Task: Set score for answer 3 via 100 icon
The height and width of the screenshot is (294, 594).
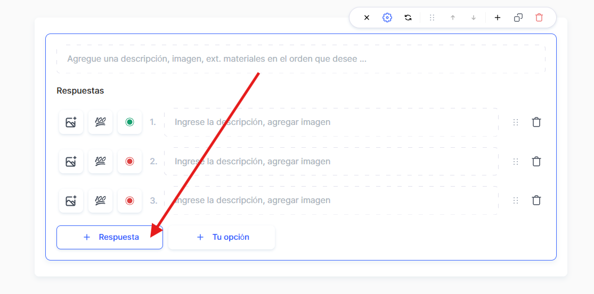Action: click(100, 200)
